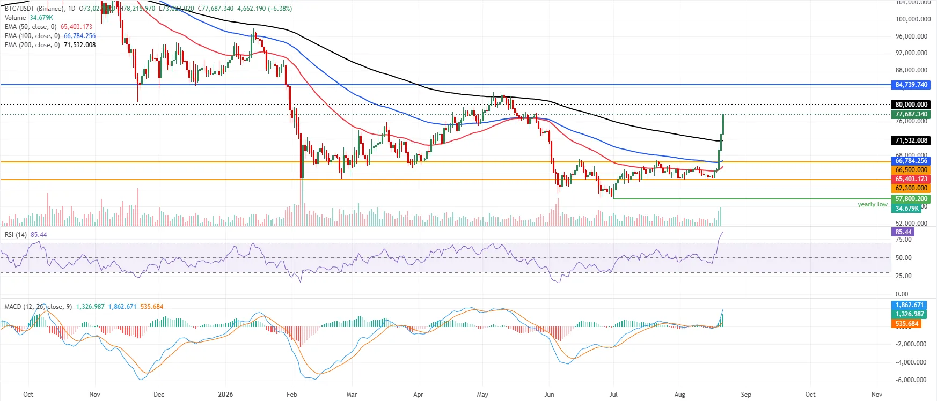This screenshot has height=401, width=937.
Task: Select the "yearly low" text annotation
Action: tap(872, 204)
